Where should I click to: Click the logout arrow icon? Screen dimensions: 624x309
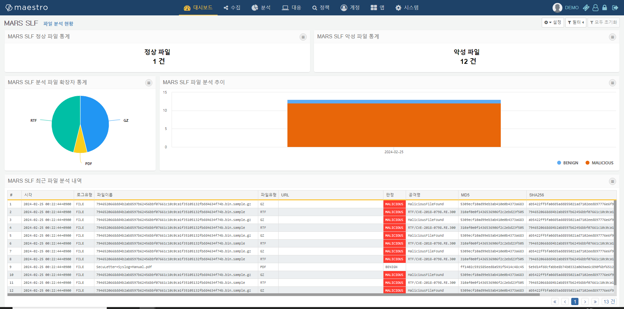point(615,8)
